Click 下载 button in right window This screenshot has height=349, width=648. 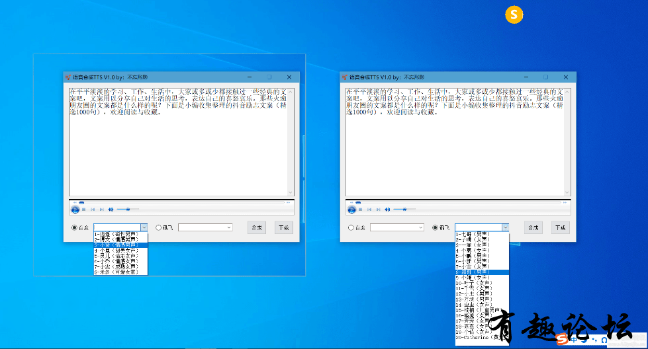[x=560, y=227]
